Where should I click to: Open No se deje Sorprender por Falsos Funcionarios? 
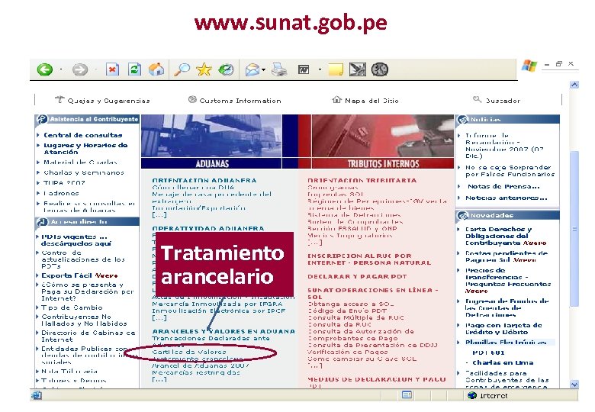(510, 171)
